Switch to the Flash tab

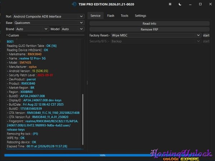[x=110, y=16]
